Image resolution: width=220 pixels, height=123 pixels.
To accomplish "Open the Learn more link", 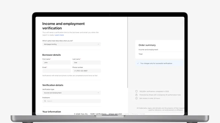I will click(x=59, y=35).
